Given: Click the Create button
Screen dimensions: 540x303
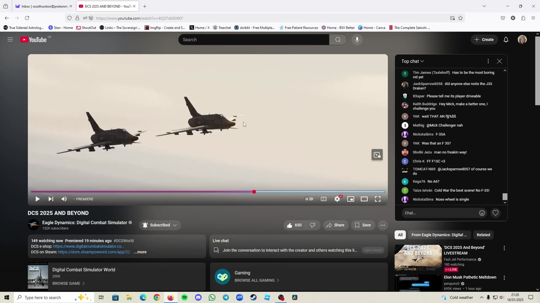Looking at the screenshot, I should pos(483,40).
